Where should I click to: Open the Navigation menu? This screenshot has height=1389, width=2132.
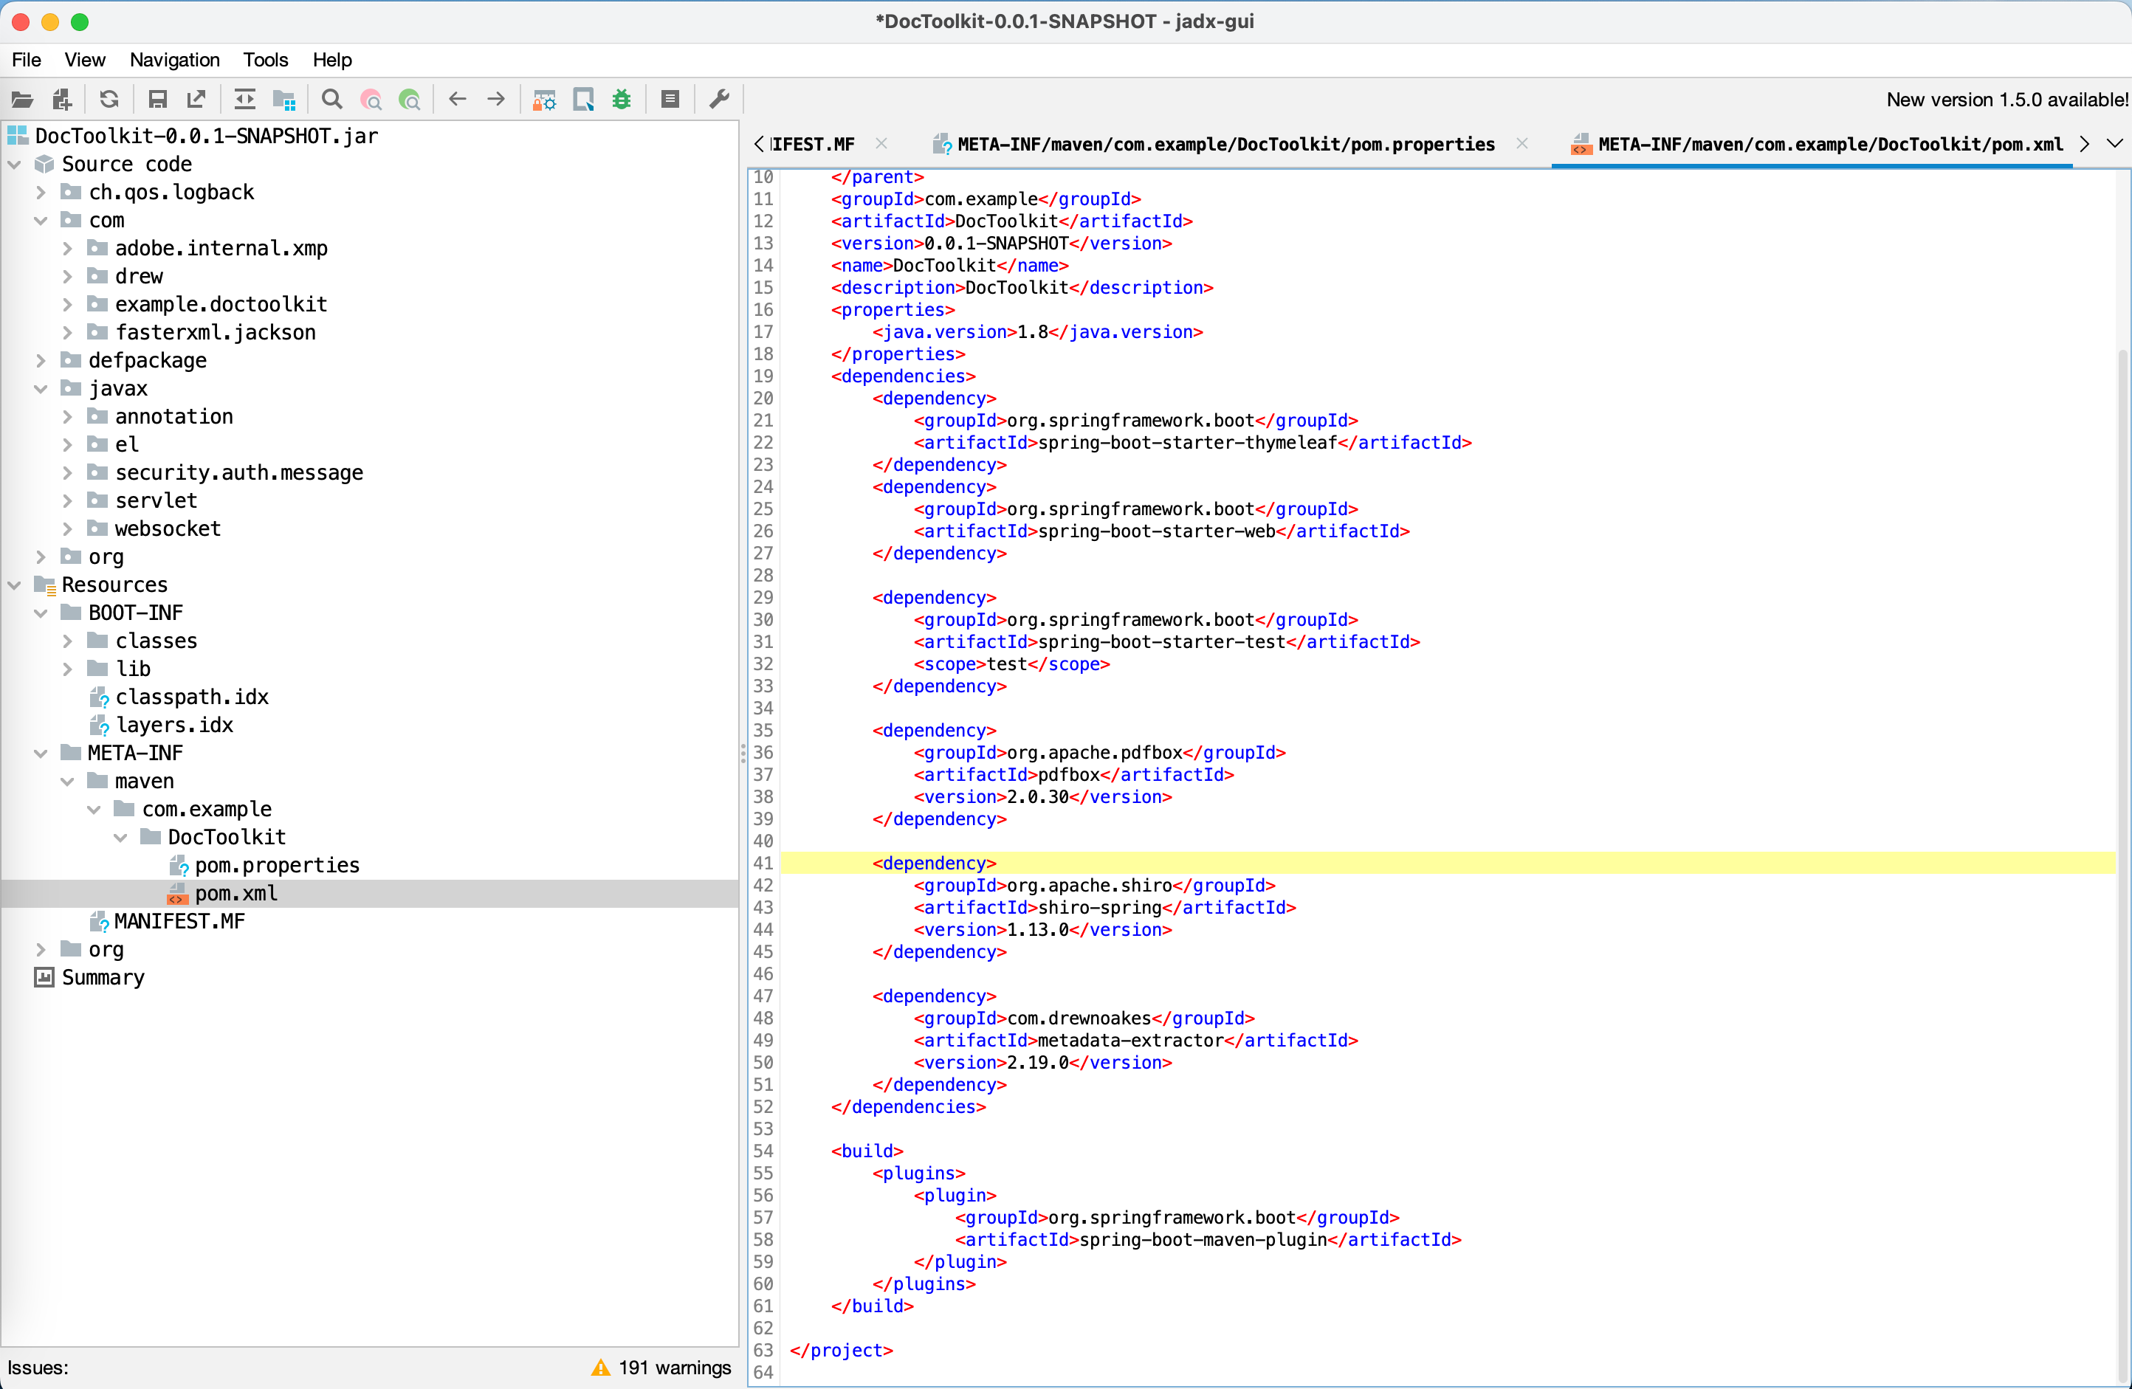pos(175,60)
